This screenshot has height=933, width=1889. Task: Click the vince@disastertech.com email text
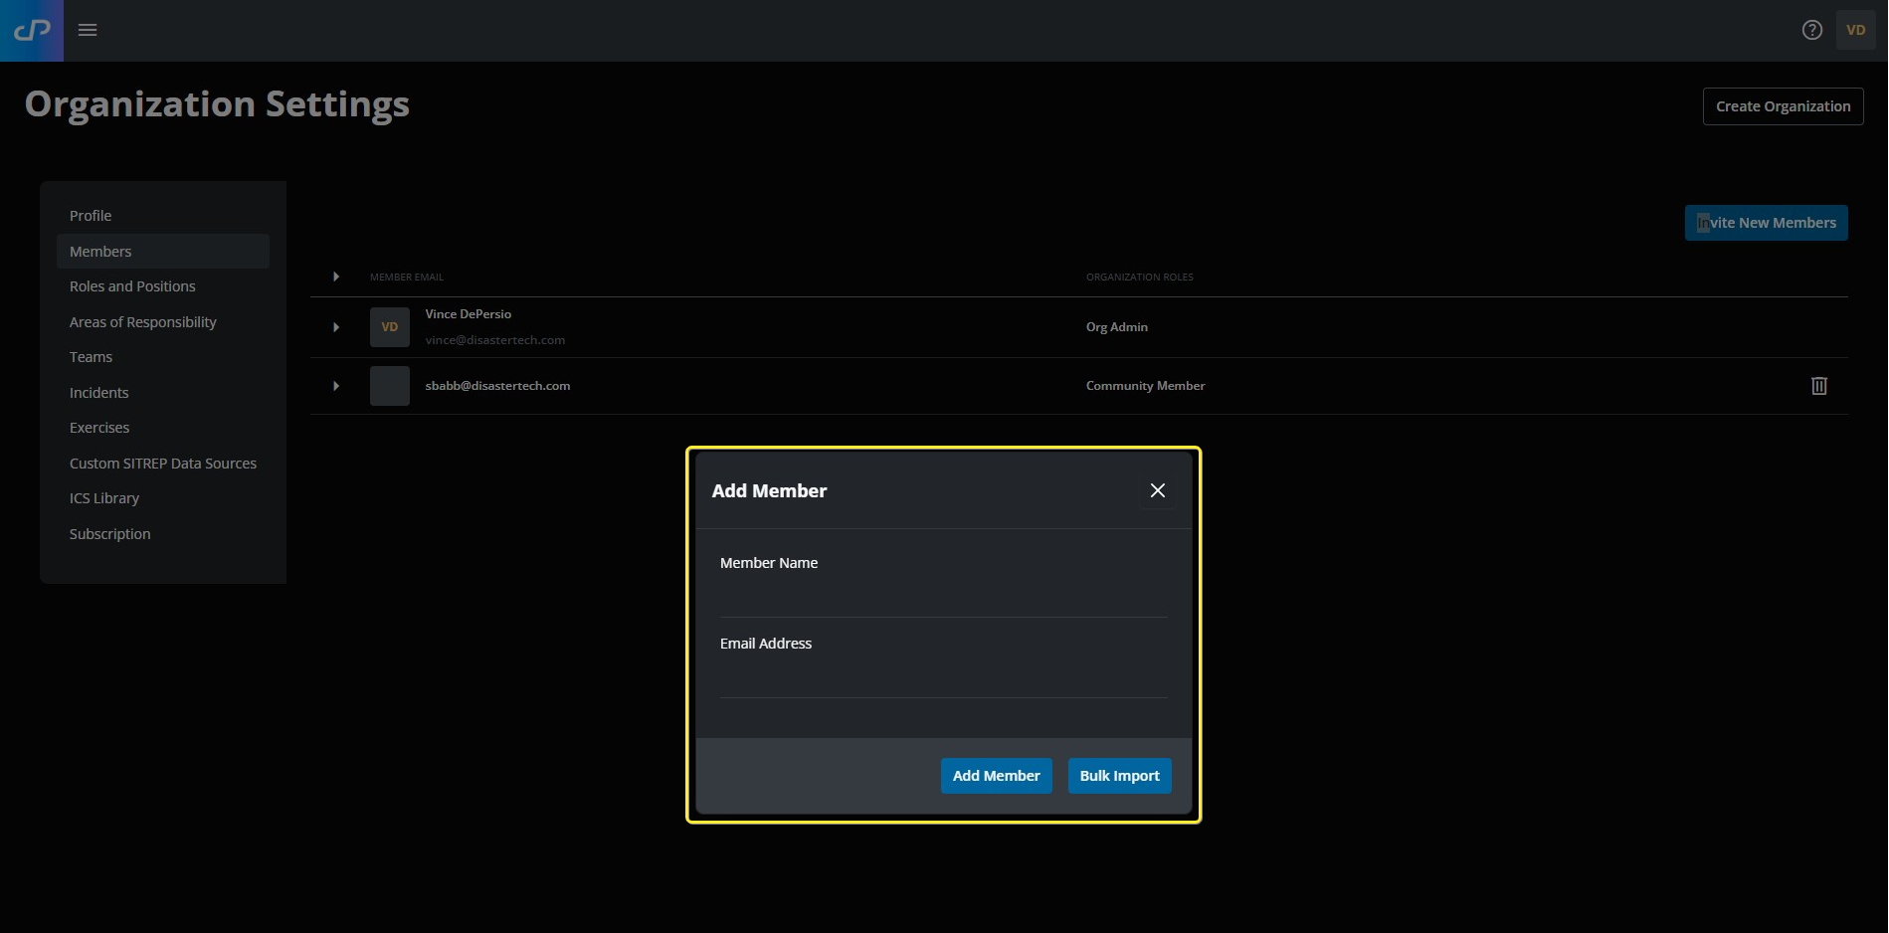pos(495,340)
